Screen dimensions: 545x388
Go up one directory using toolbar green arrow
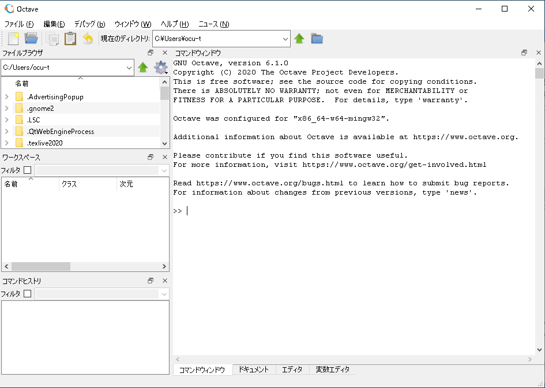pos(299,39)
